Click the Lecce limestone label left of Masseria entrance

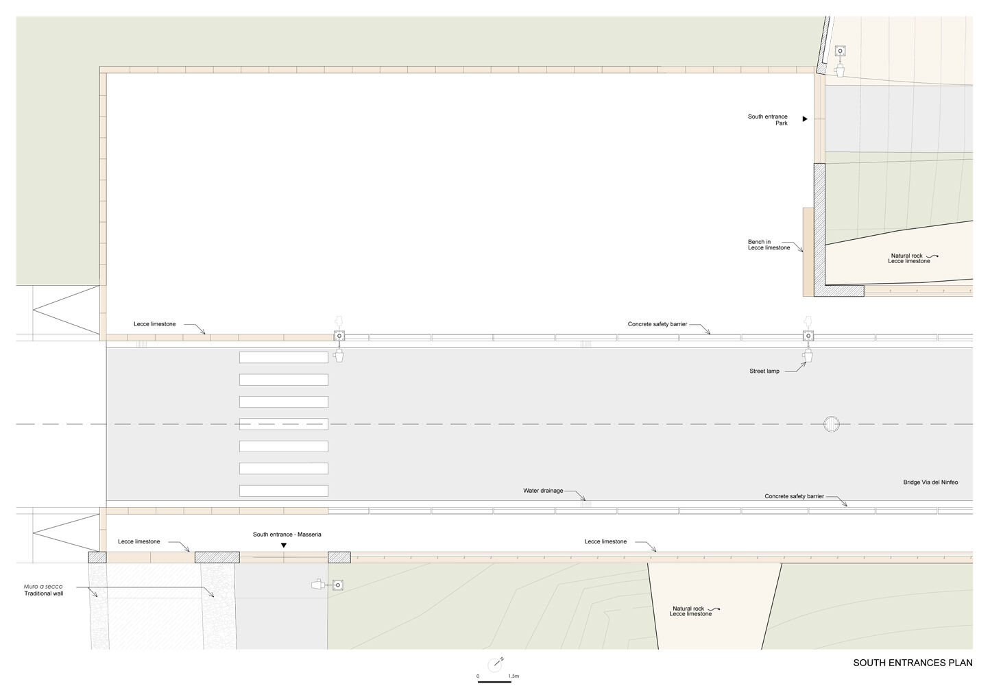coord(139,542)
